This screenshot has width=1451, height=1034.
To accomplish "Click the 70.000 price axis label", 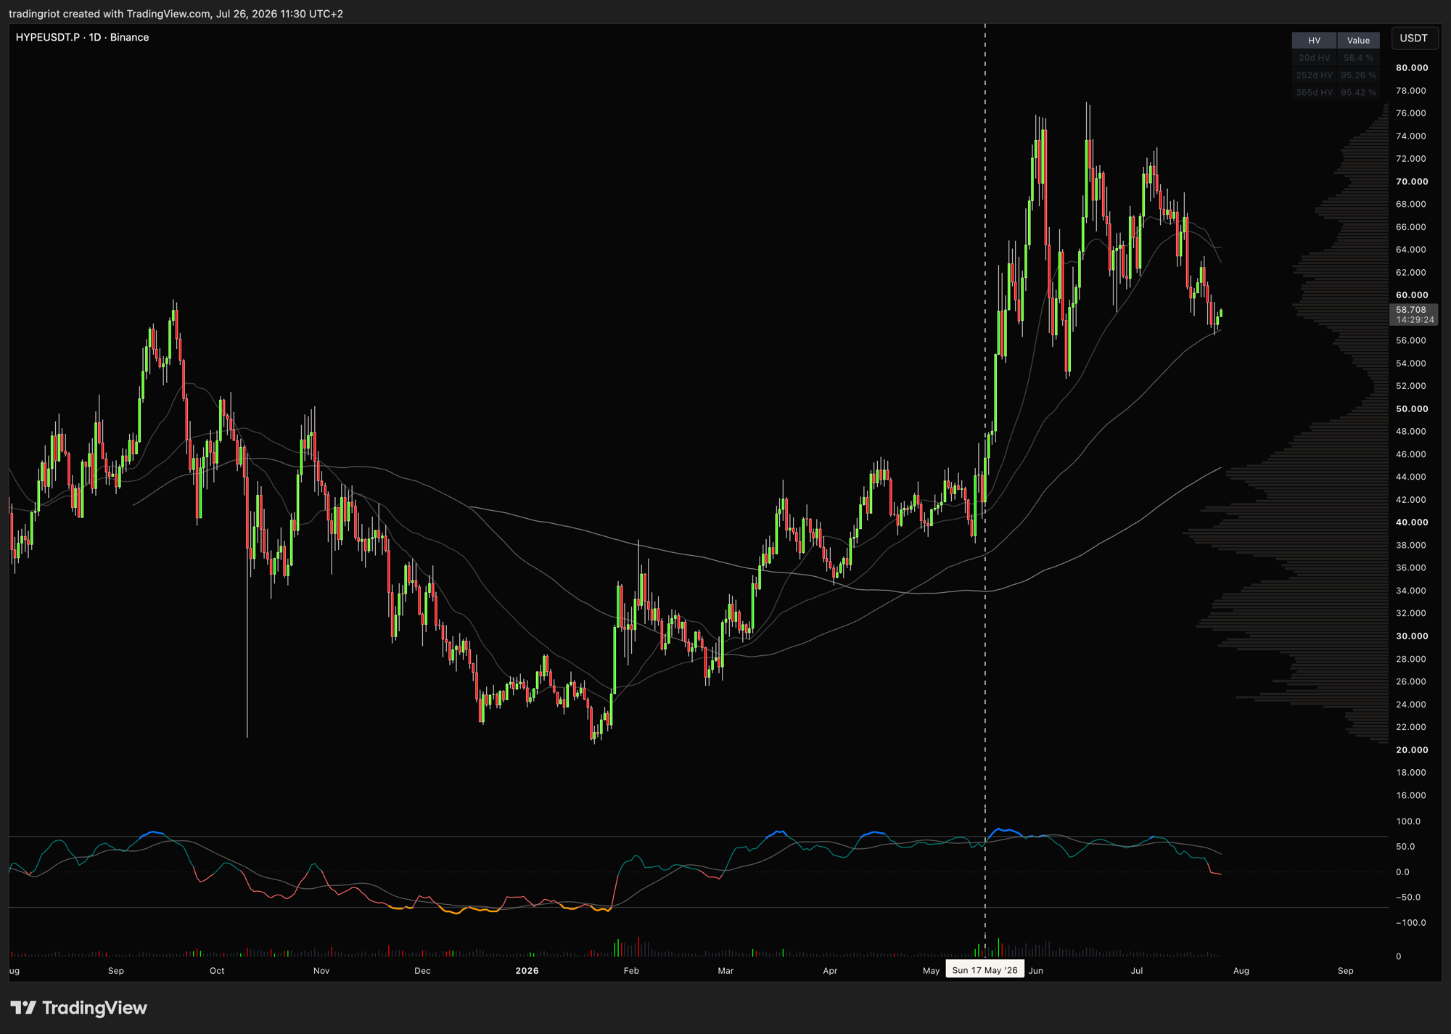I will (1412, 181).
